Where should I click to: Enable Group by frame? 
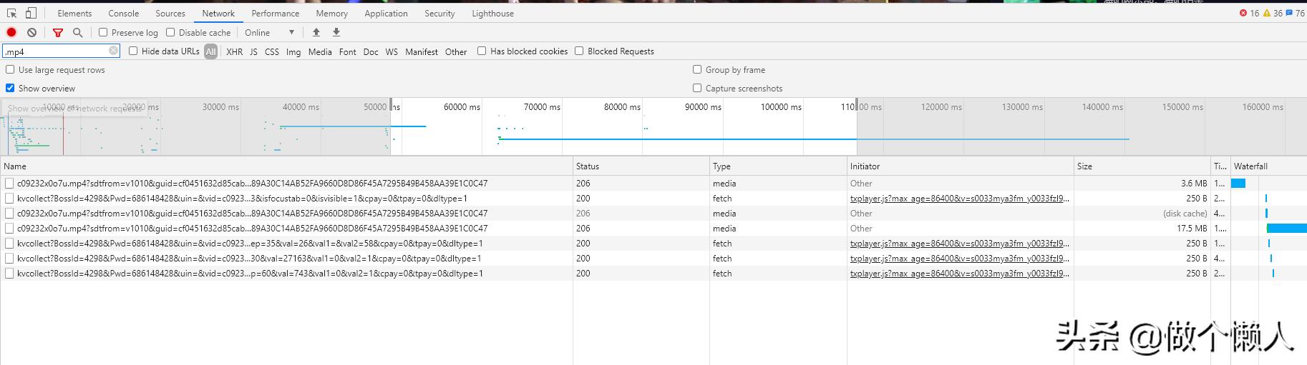[x=697, y=69]
